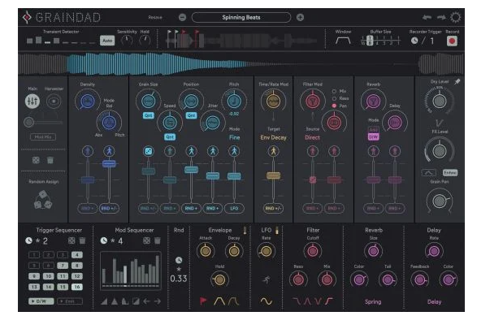Select the Main mixer view icon
Viewport: 477px width, 316px height.
[x=32, y=102]
